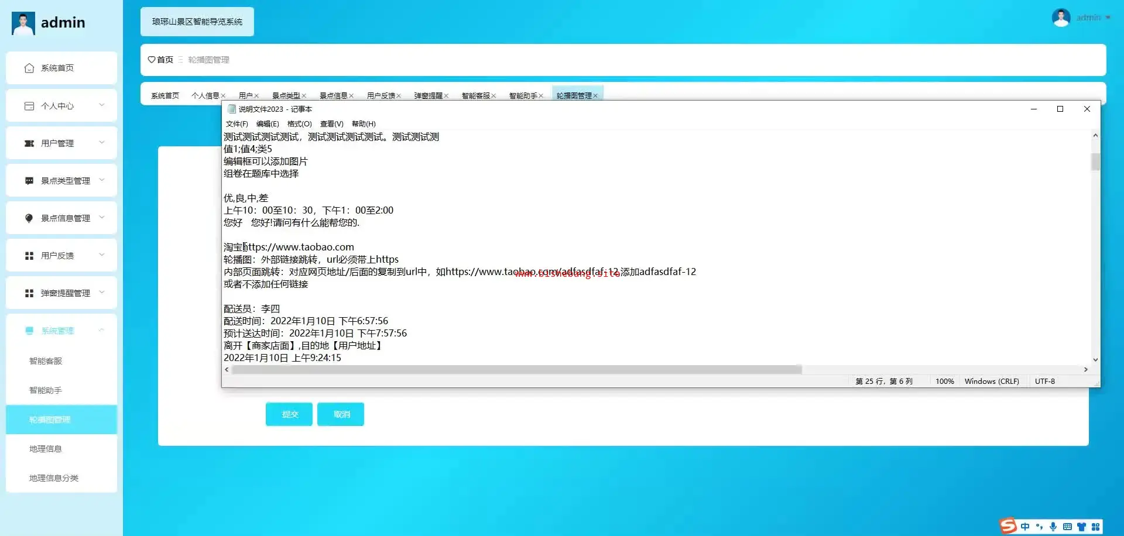Click the 提交 submit button
This screenshot has height=536, width=1124.
289,414
